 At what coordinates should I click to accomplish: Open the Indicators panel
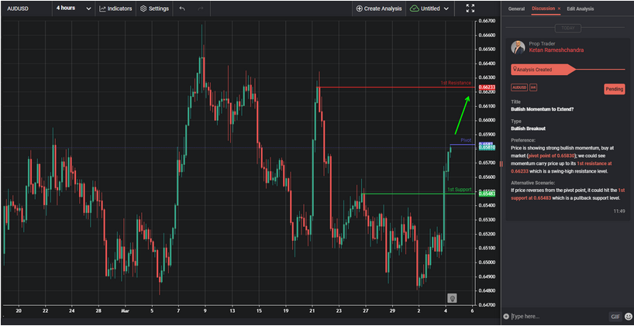click(x=115, y=9)
